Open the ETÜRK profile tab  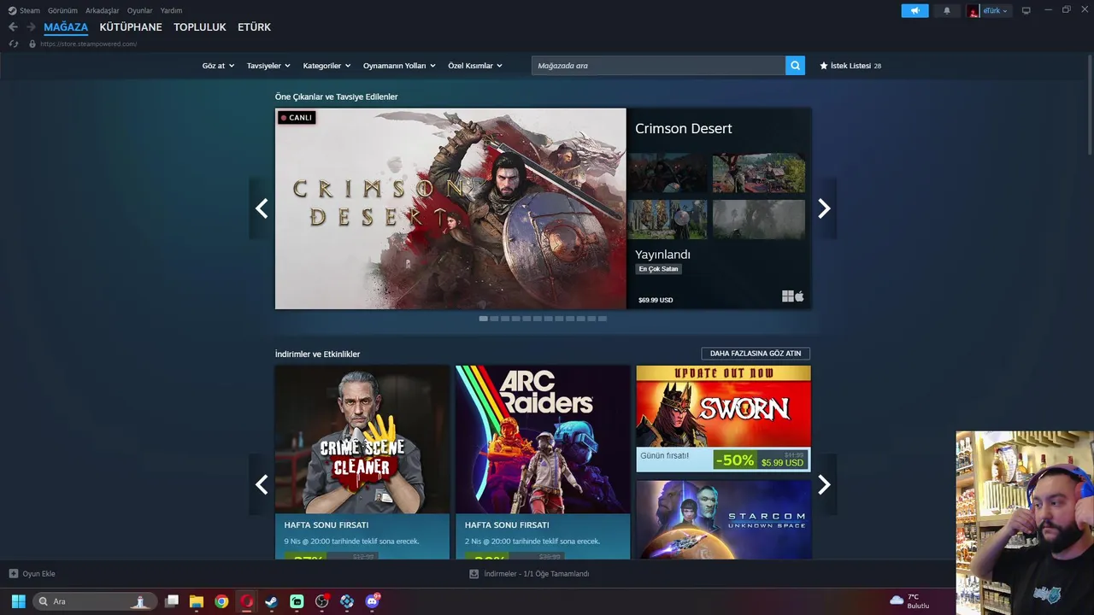254,27
